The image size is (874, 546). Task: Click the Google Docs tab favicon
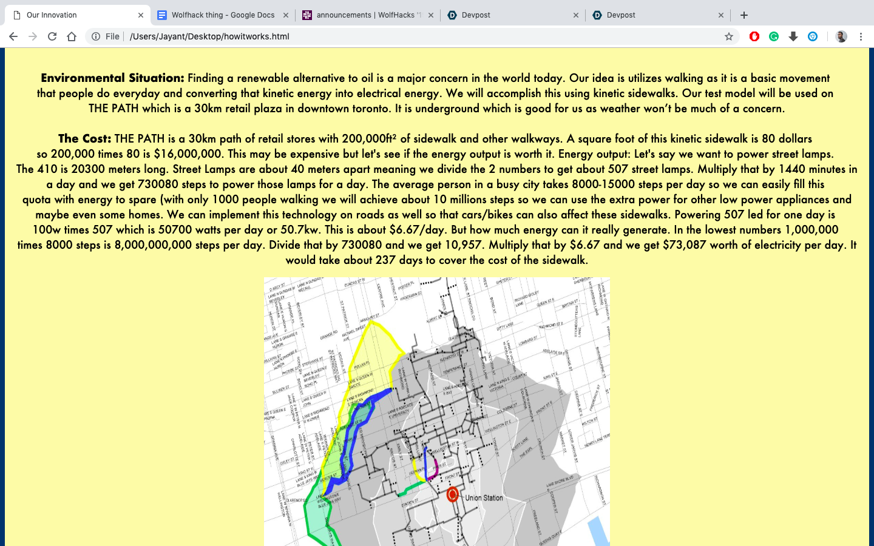coord(162,15)
